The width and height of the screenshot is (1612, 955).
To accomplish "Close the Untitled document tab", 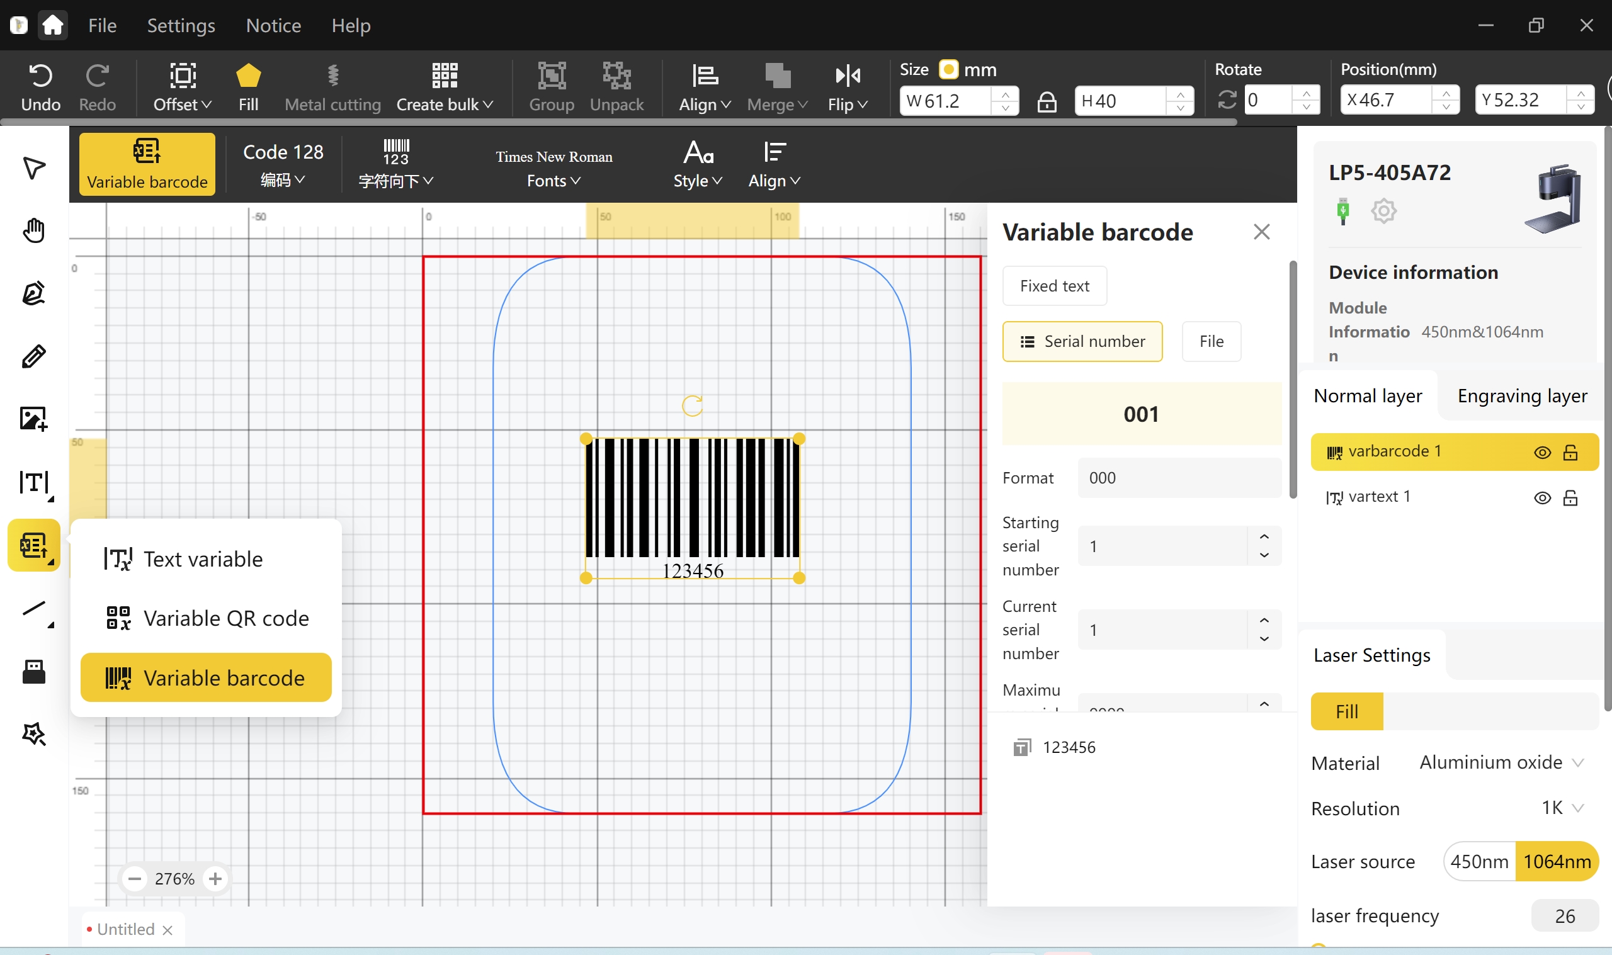I will tap(167, 930).
